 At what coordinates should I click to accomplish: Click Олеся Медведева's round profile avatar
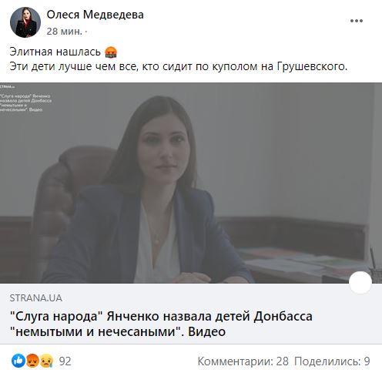[25, 22]
